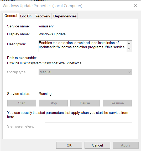Click the Resume service button
This screenshot has height=151, width=141.
(x=117, y=103)
